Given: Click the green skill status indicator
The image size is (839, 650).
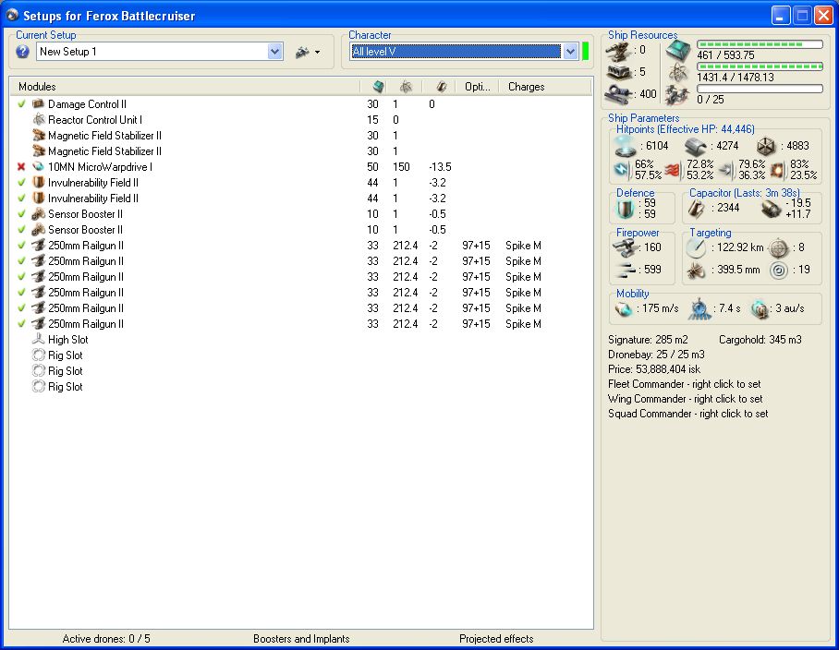Looking at the screenshot, I should (x=586, y=52).
